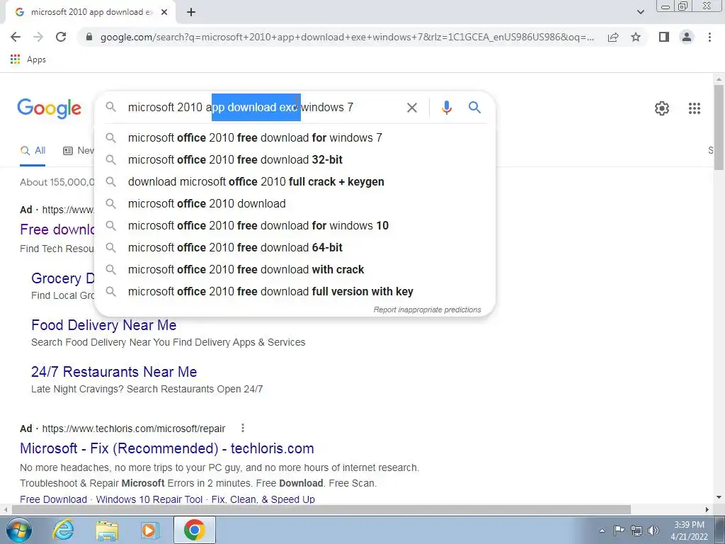The height and width of the screenshot is (544, 725).
Task: Open the '24/7 Restaurants Near Me' link
Action: [114, 372]
